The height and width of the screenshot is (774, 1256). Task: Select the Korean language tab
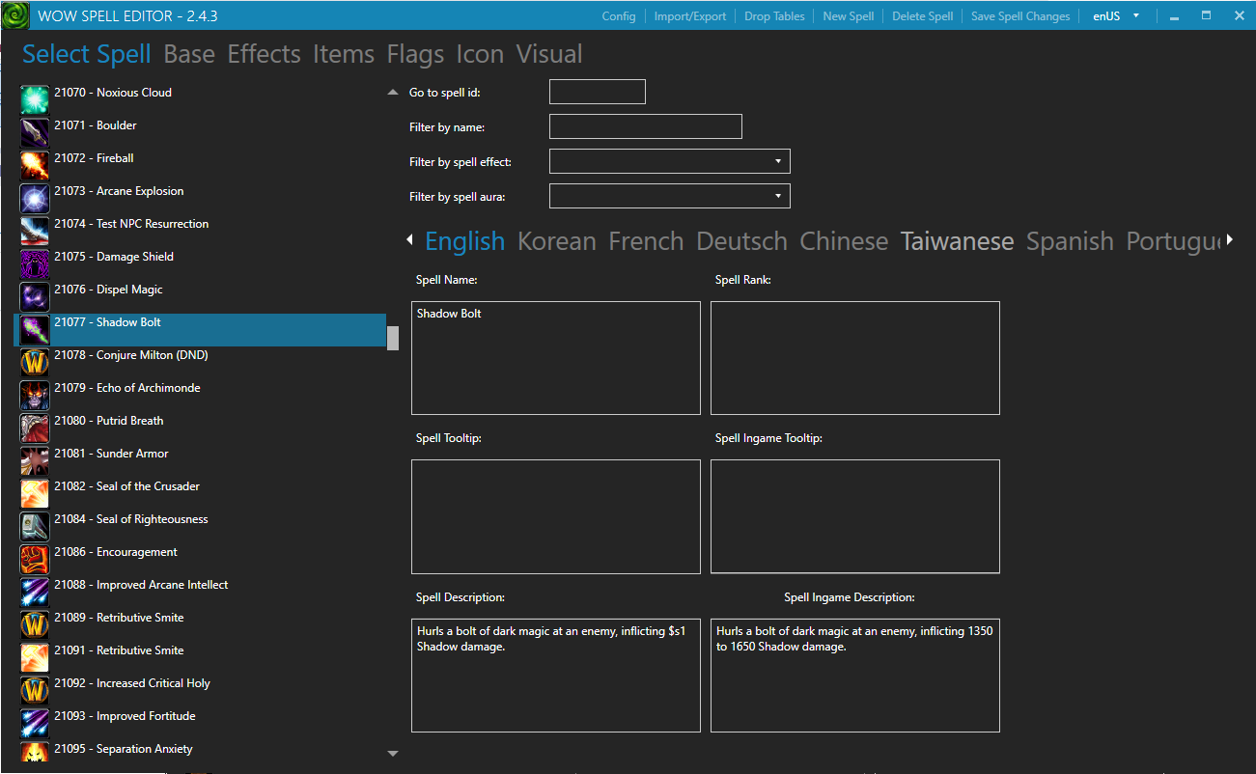click(556, 241)
